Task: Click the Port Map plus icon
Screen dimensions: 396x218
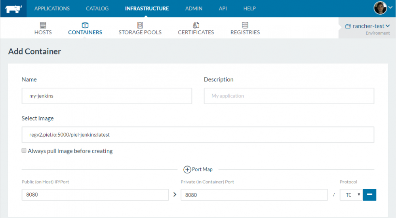Action: (x=187, y=170)
